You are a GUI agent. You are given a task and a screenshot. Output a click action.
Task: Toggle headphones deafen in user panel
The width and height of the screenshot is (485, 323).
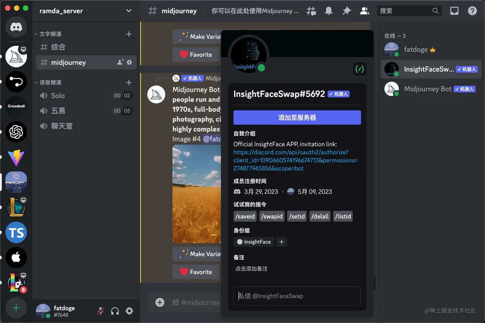tap(115, 311)
